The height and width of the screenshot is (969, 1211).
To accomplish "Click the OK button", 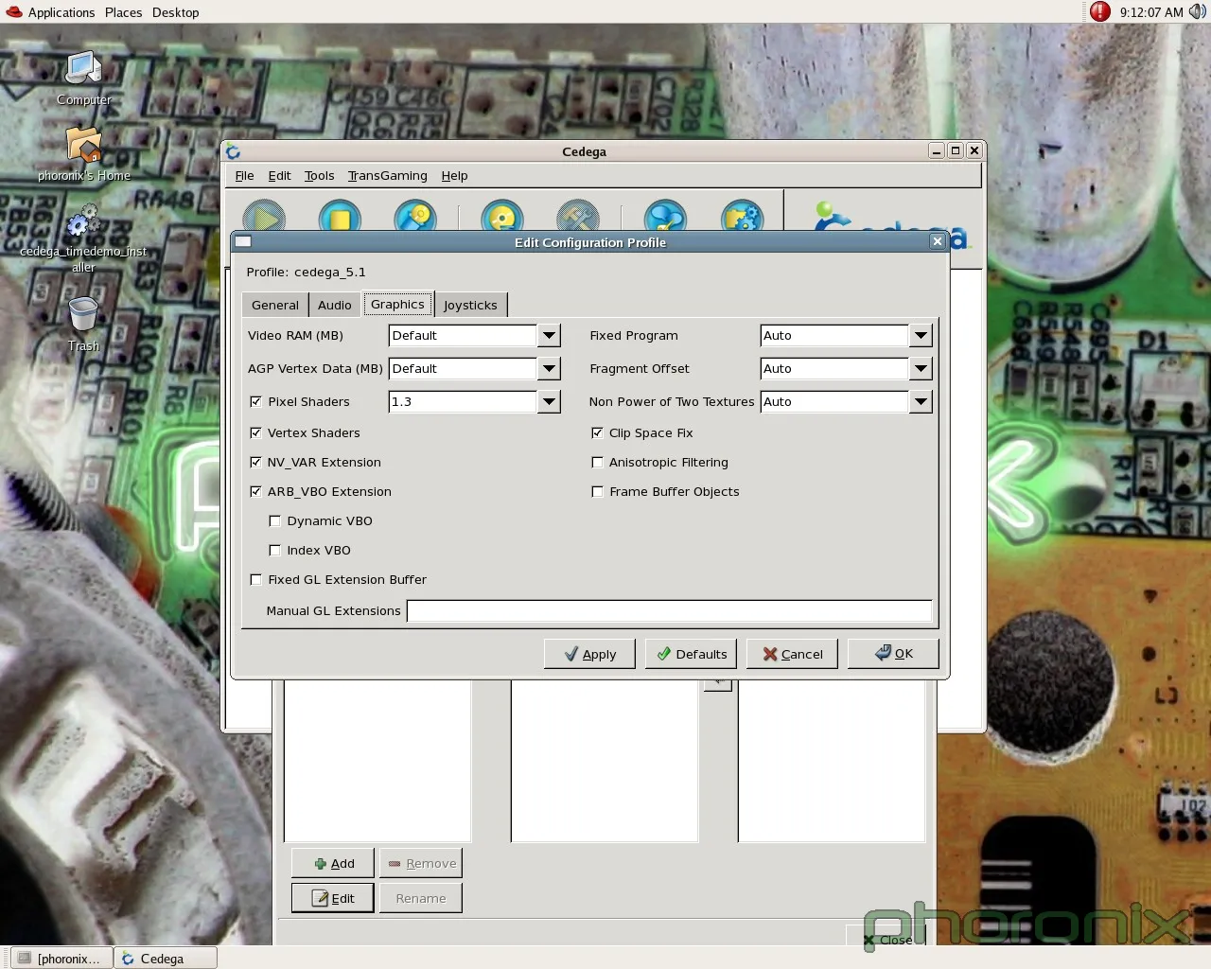I will pos(893,654).
